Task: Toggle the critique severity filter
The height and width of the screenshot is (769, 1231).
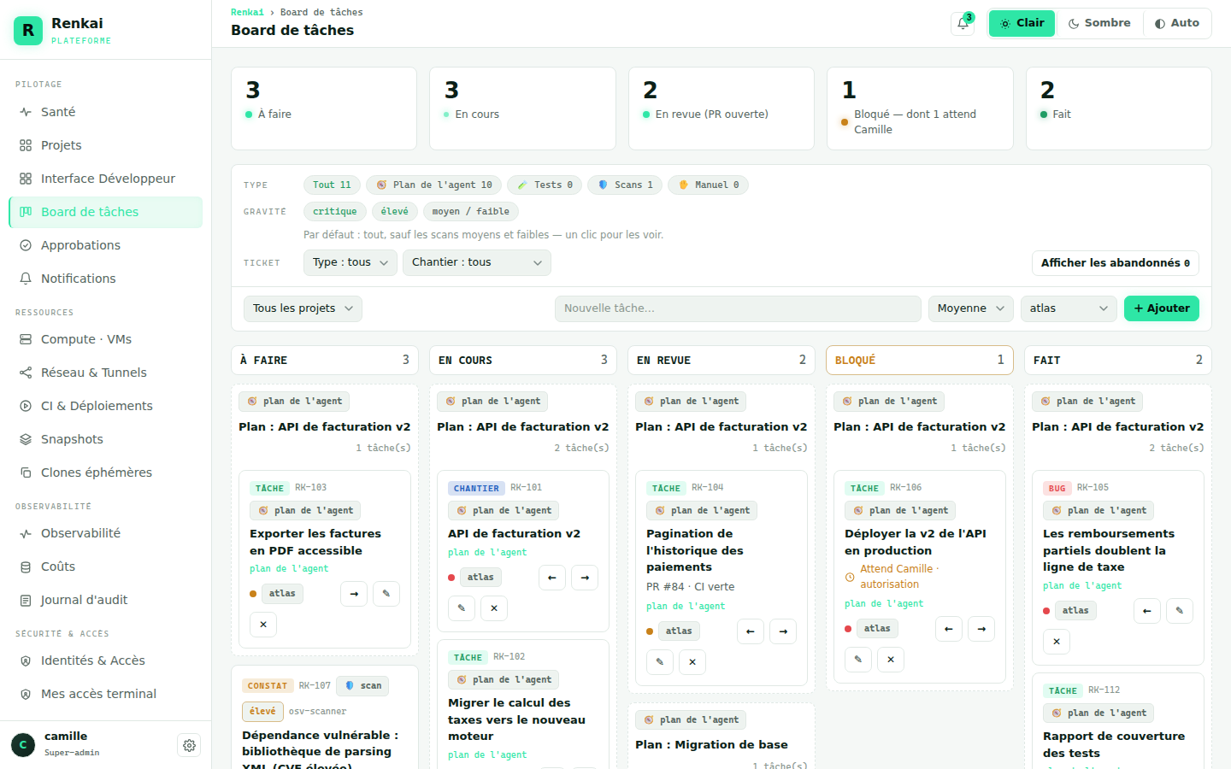Action: tap(335, 212)
